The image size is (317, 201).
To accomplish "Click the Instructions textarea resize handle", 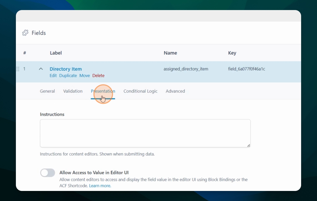I will click(x=248, y=145).
